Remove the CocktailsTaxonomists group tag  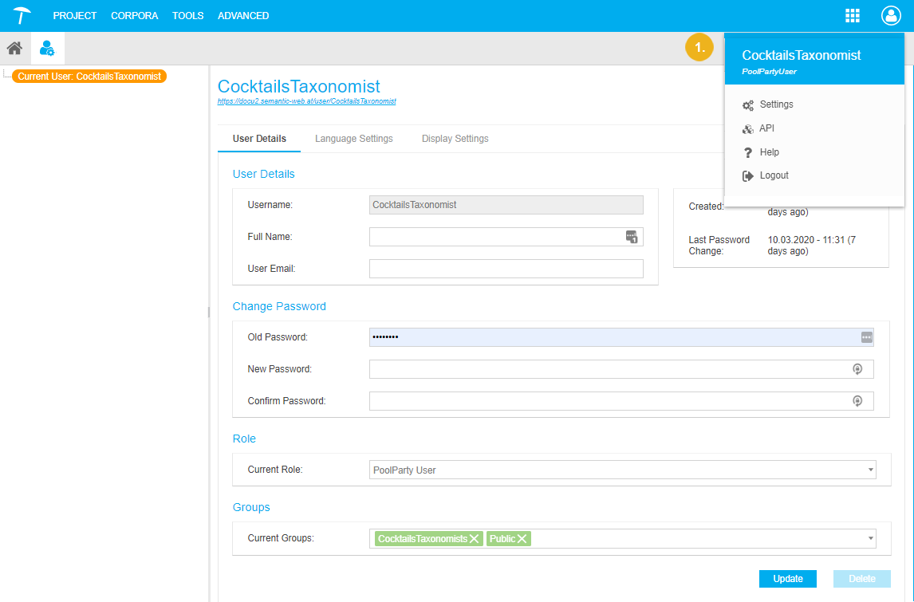(475, 539)
